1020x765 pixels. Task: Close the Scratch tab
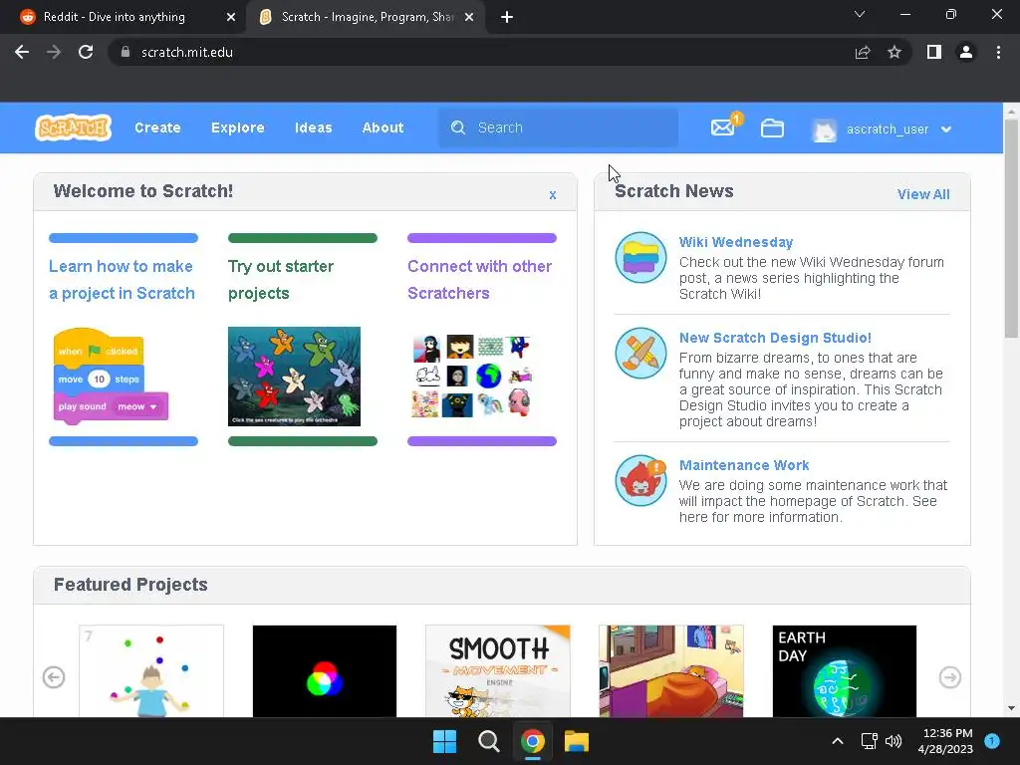click(469, 17)
